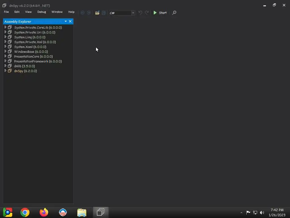Viewport: 290px width, 218px height.
Task: Click the PresentationCore assembly icon
Action: [10, 56]
